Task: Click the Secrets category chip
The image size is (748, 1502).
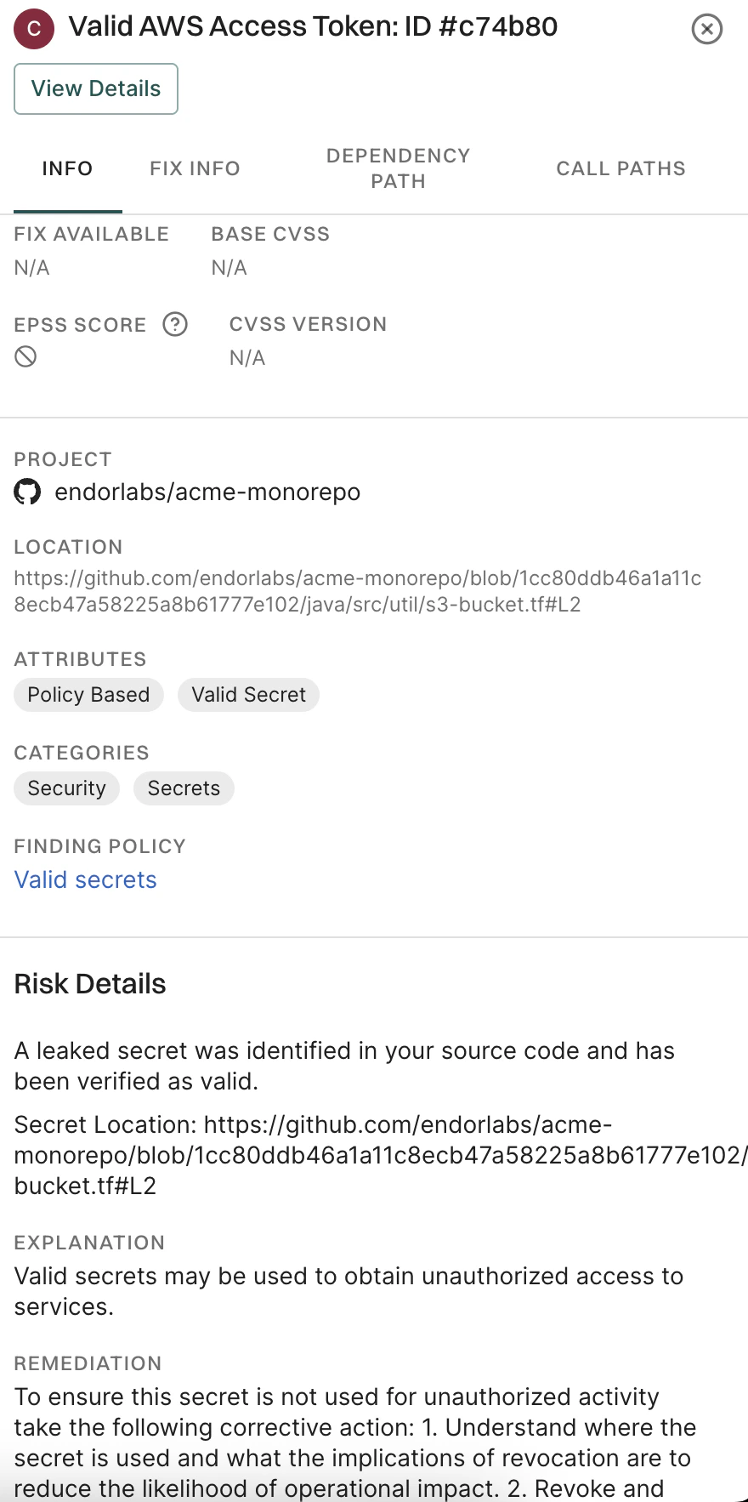Action: (184, 788)
